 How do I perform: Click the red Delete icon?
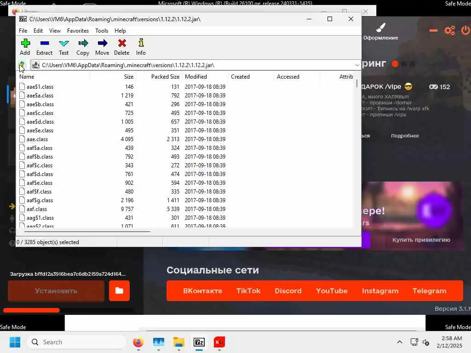122,43
